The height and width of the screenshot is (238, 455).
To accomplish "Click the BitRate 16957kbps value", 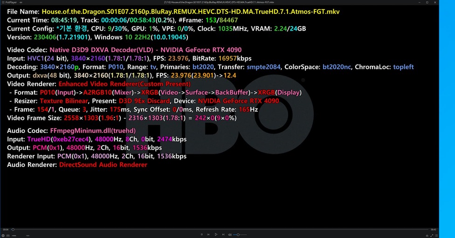I will tap(235, 59).
